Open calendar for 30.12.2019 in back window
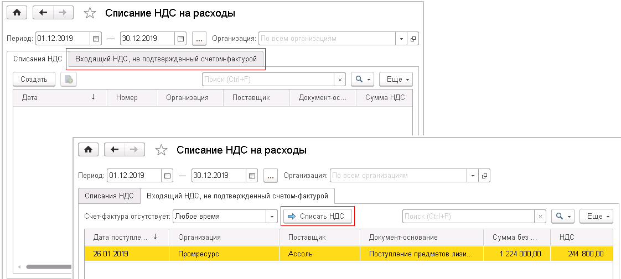 180,39
